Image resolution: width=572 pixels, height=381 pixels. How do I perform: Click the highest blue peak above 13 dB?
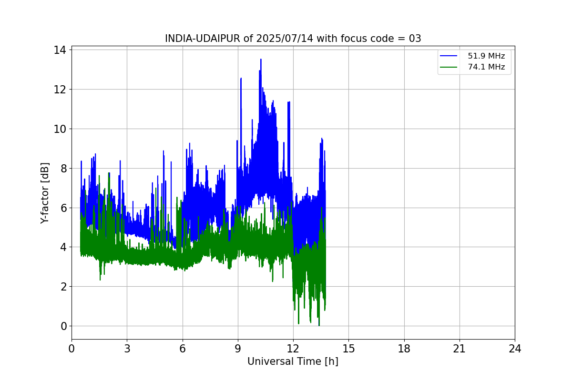261,60
